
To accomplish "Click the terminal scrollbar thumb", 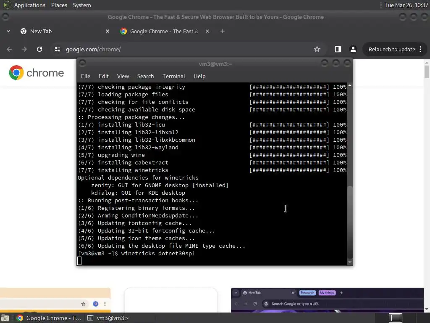I will pos(350,222).
